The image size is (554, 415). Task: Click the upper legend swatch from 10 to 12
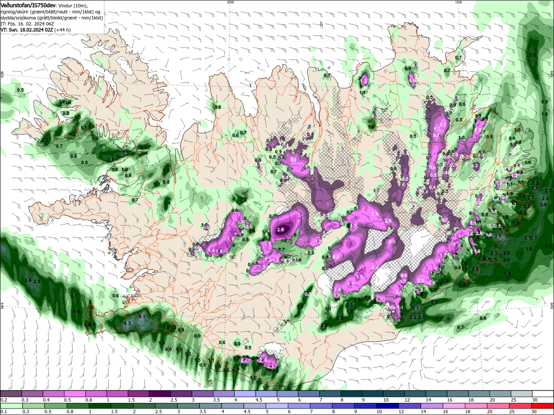(x=394, y=394)
